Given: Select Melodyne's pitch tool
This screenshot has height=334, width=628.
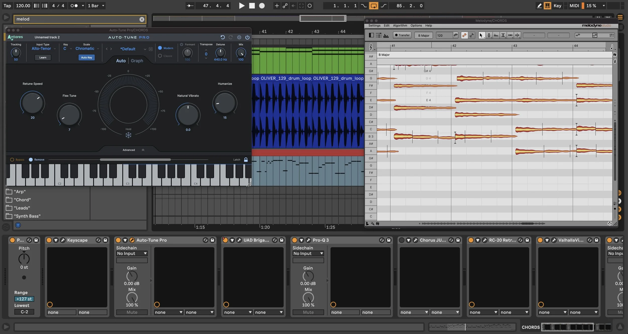Looking at the screenshot, I should click(x=489, y=35).
